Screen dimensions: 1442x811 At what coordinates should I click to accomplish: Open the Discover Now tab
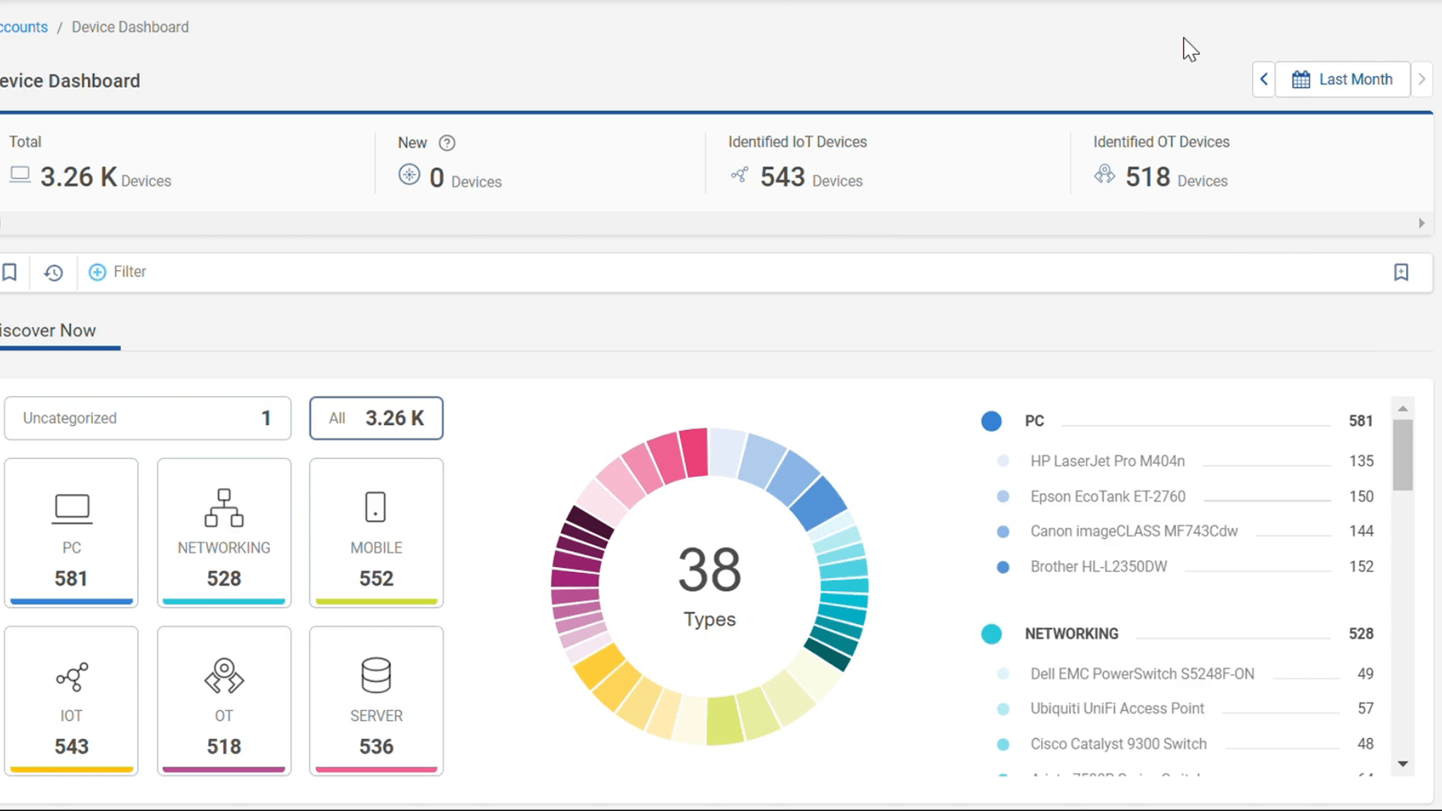(49, 330)
